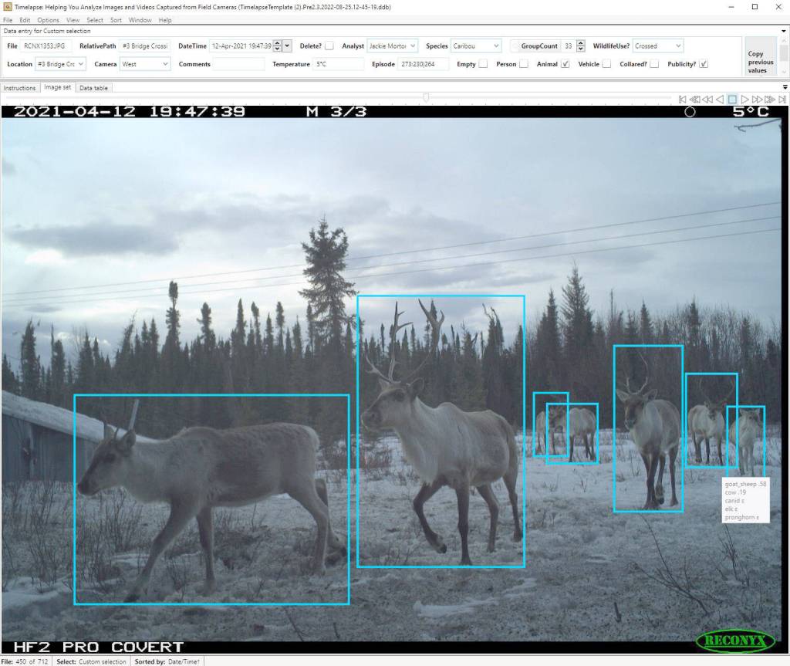The height and width of the screenshot is (666, 790).
Task: Switch to the Data table tab
Action: [x=94, y=88]
